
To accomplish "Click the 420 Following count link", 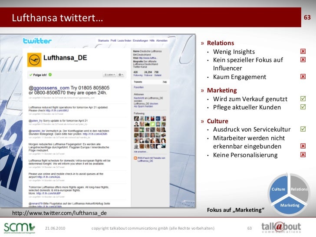I will [138, 73].
